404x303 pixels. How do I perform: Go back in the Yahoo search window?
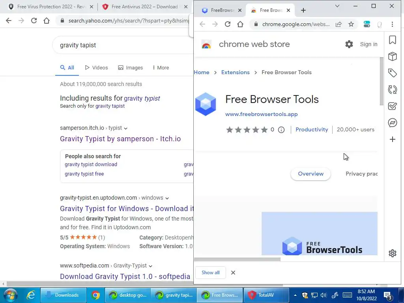[x=9, y=21]
